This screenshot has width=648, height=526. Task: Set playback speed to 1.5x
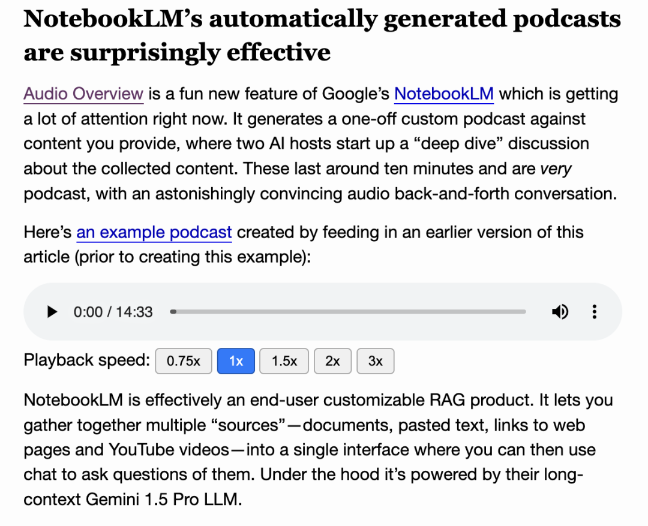click(284, 361)
